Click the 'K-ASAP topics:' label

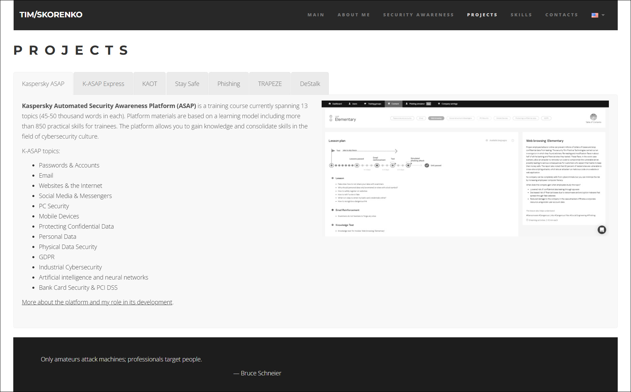tap(41, 151)
